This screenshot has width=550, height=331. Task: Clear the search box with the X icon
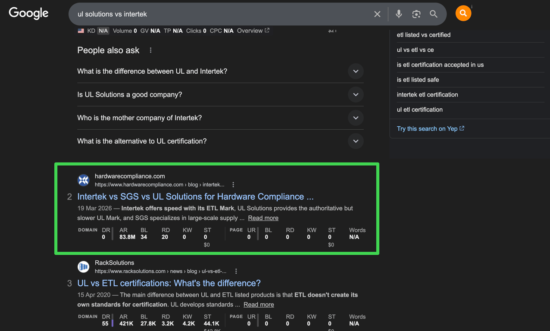pyautogui.click(x=377, y=14)
